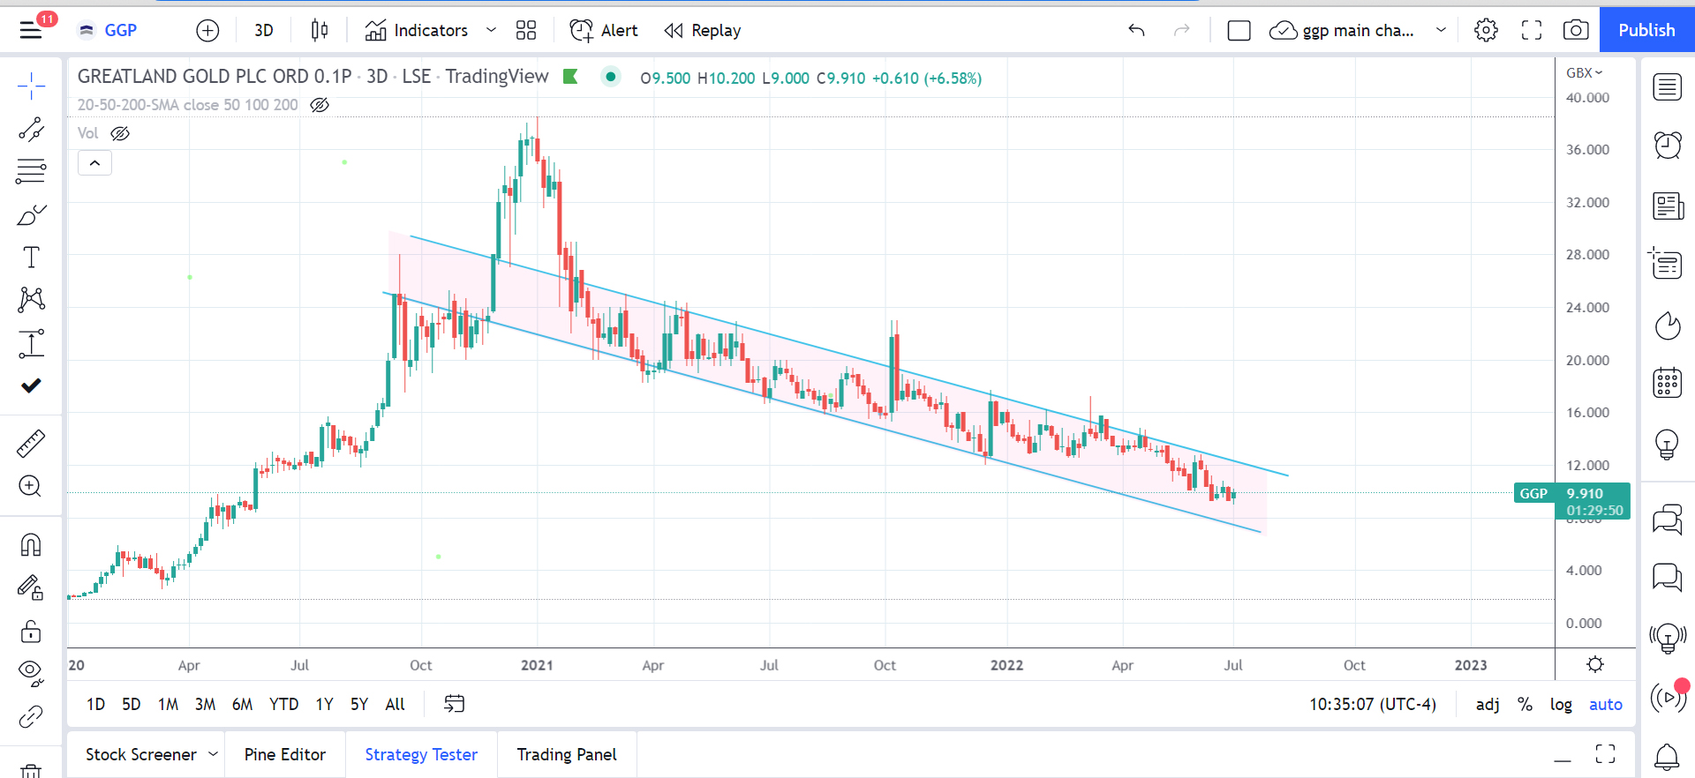Open the prediction and measurement tools
Image resolution: width=1695 pixels, height=778 pixels.
click(31, 343)
